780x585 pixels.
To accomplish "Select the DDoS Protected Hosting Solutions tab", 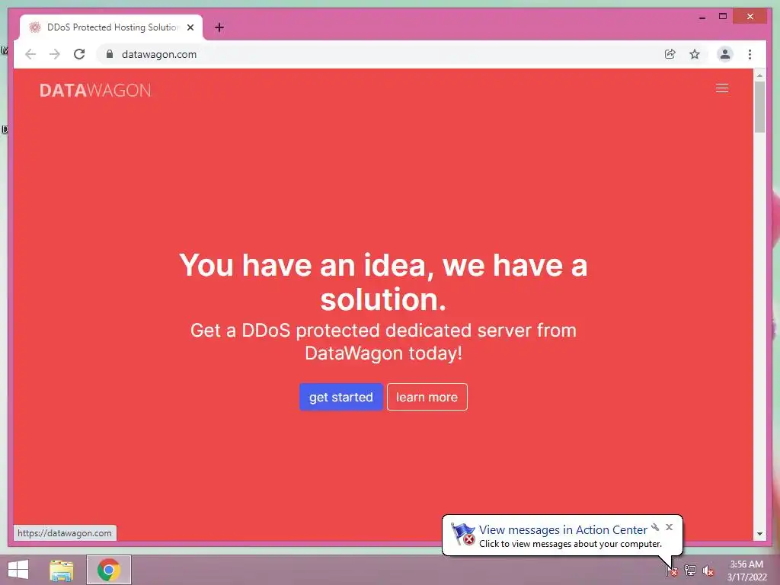I will 111,27.
